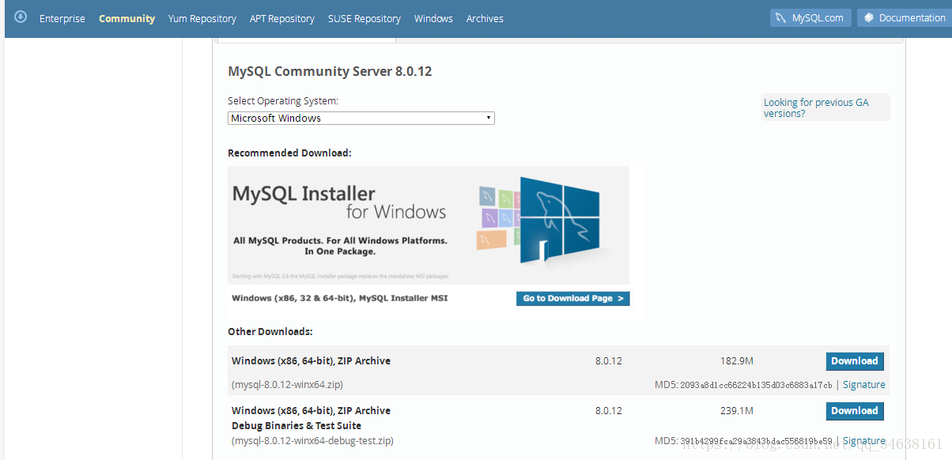Select the Community tab
Image resolution: width=952 pixels, height=460 pixels.
(x=127, y=18)
